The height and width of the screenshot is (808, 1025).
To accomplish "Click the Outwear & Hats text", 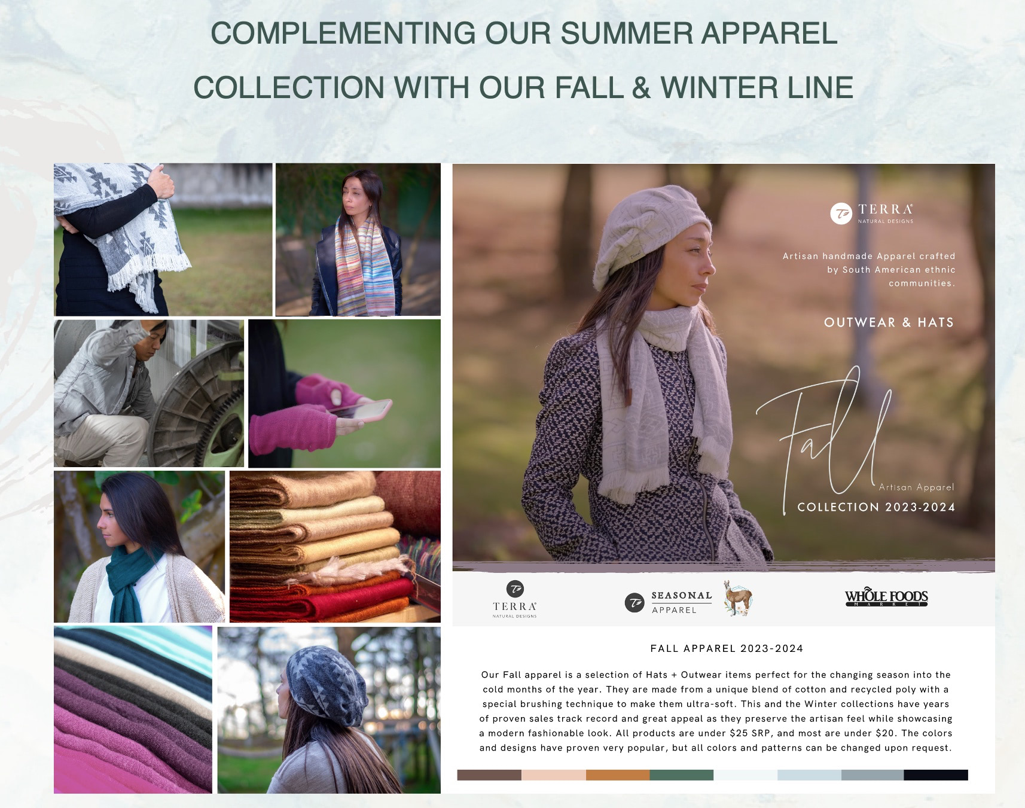I will 889,322.
